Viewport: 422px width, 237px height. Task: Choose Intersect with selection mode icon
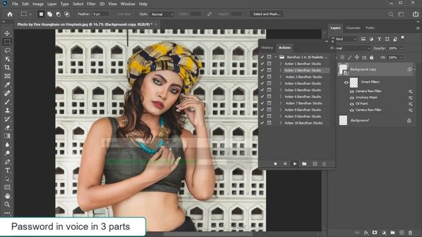point(67,14)
